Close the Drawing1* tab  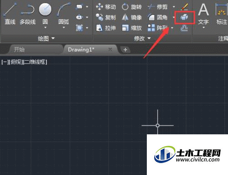[110, 49]
